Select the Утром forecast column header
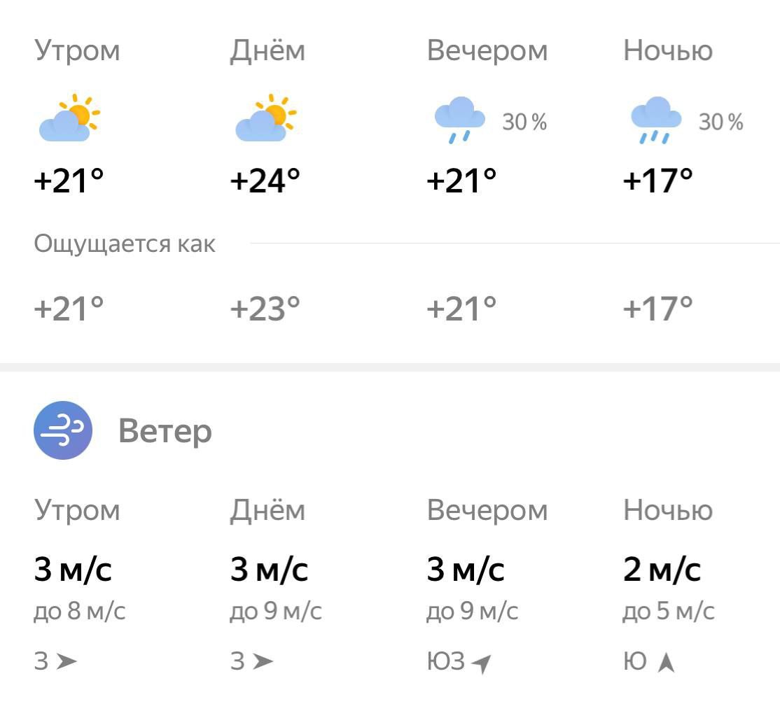Viewport: 780px width, 718px height. tap(77, 51)
